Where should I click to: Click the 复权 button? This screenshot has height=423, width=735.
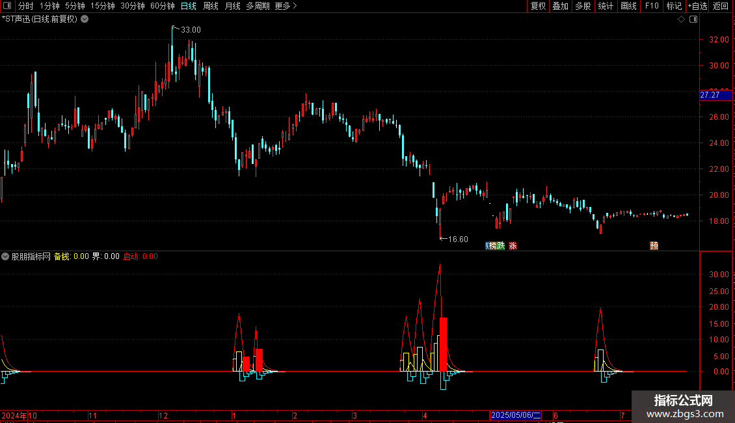538,6
